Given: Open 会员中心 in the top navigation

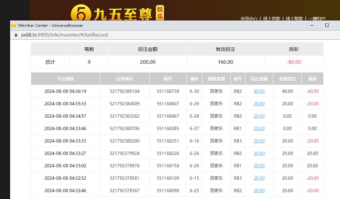Looking at the screenshot, I should [x=249, y=19].
